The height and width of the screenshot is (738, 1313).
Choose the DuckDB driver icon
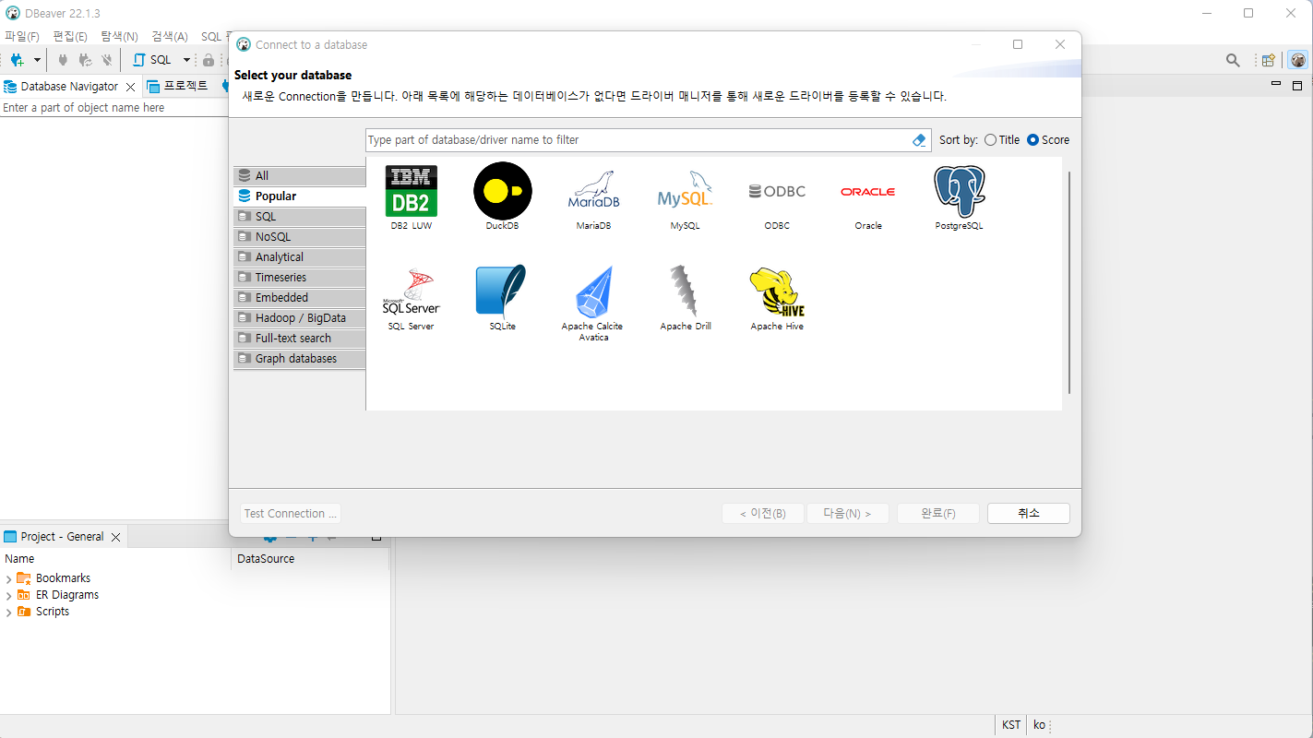[503, 191]
